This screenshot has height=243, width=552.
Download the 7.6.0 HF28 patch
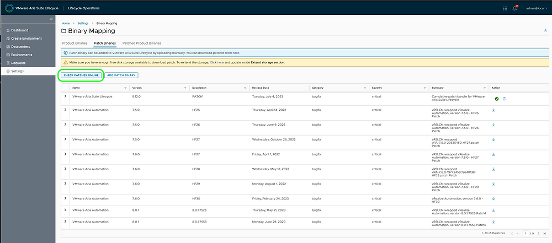coord(493,169)
